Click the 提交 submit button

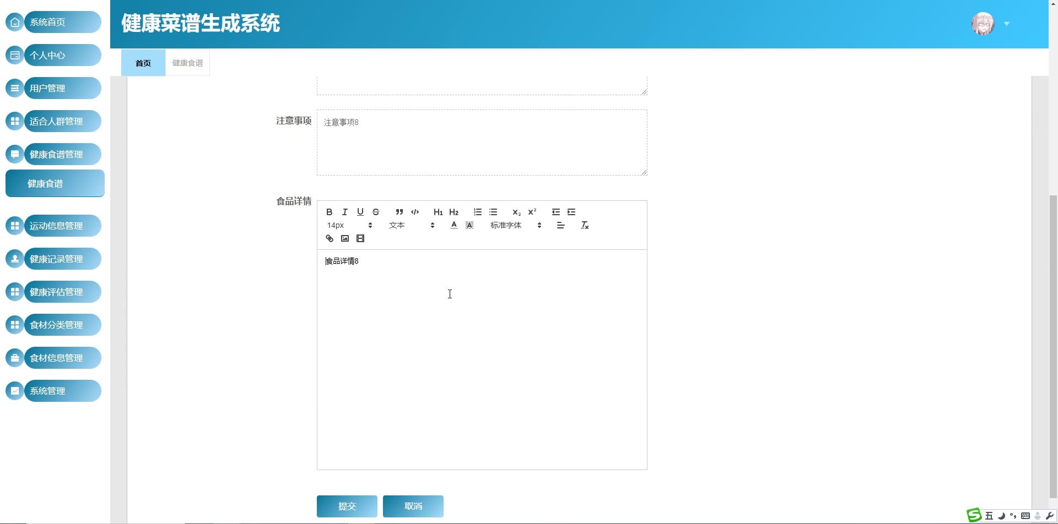pos(347,506)
